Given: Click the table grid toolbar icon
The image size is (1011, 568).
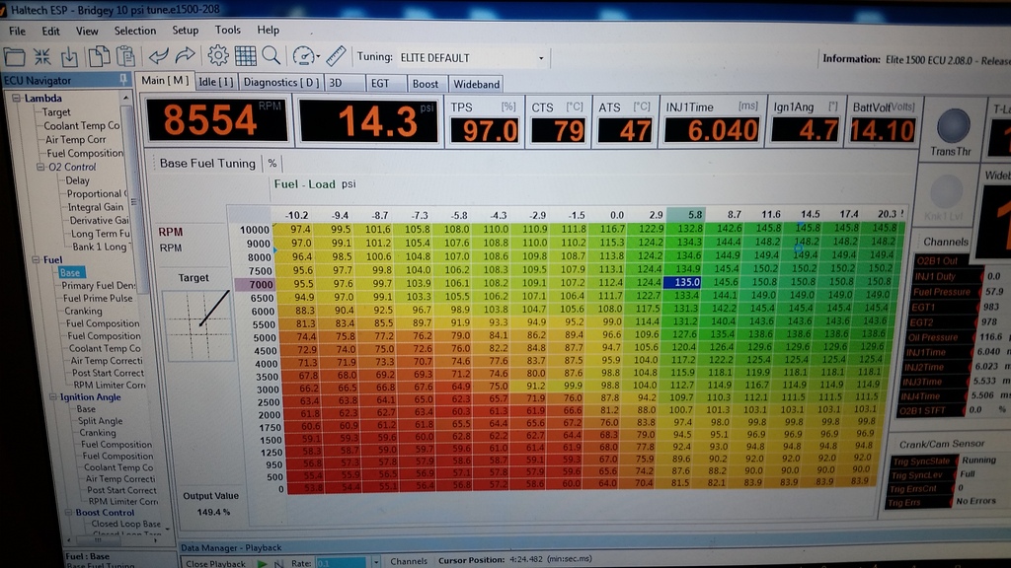Looking at the screenshot, I should (245, 56).
